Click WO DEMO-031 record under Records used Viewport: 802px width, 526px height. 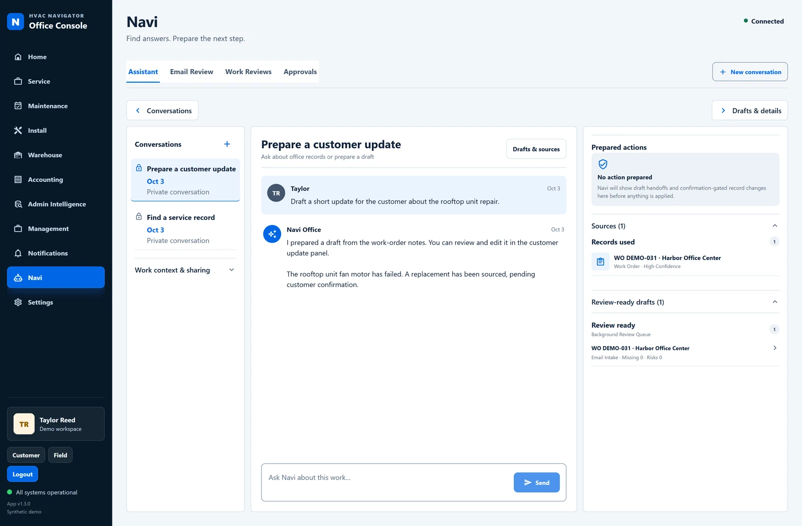[685, 261]
